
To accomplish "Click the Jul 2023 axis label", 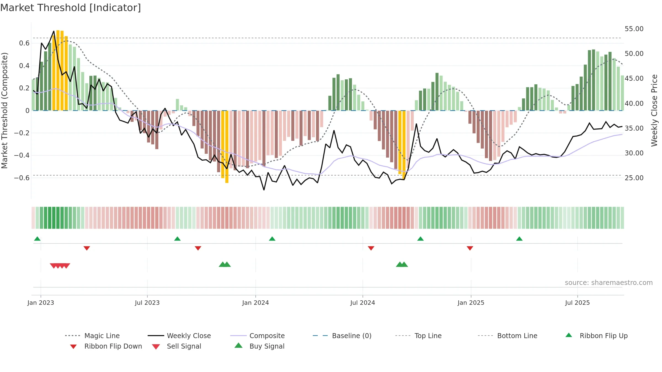I will 147,303.
